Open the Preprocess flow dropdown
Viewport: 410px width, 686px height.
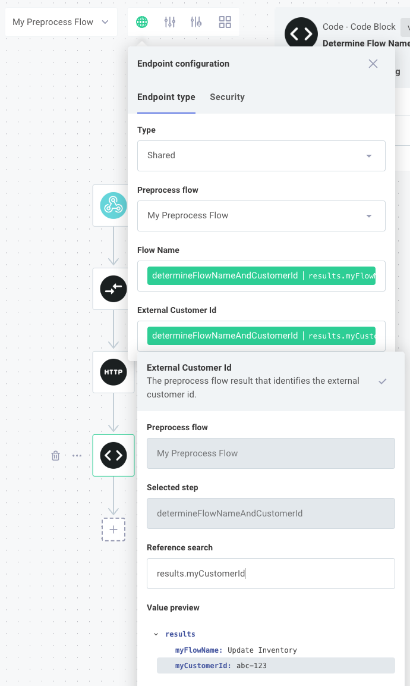(261, 216)
